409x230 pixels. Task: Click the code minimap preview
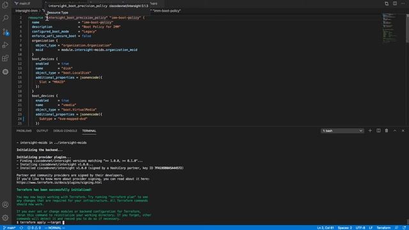[x=390, y=28]
